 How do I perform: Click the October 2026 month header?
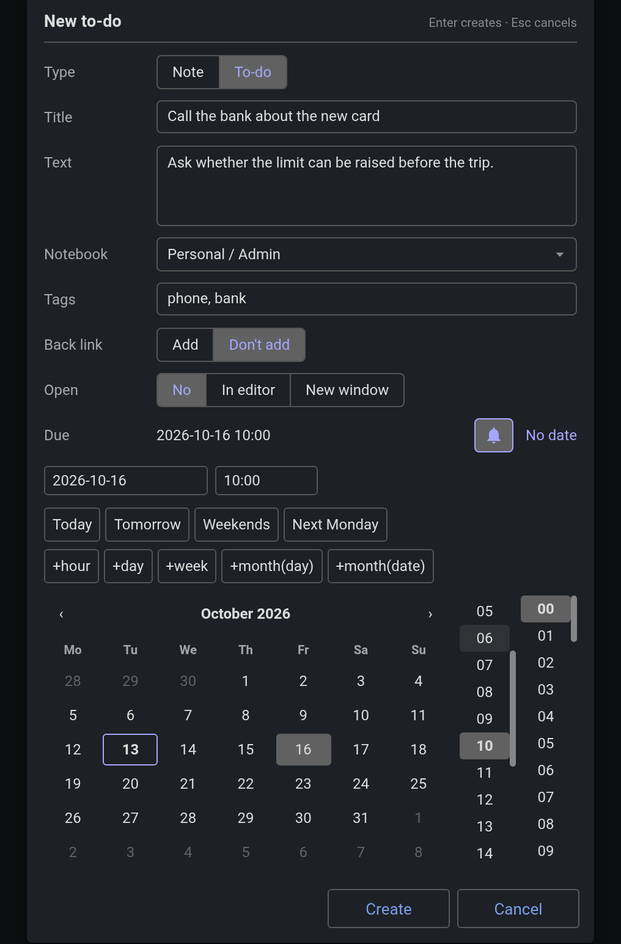246,614
